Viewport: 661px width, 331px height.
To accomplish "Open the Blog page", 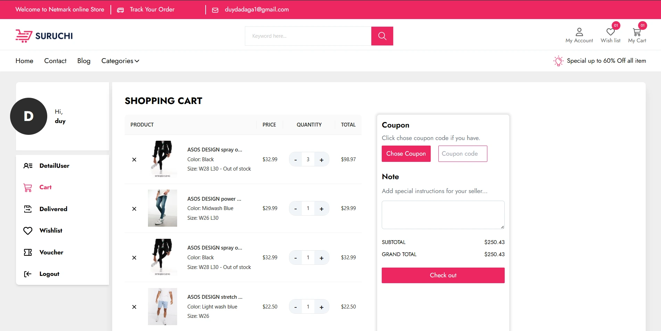I will point(84,61).
